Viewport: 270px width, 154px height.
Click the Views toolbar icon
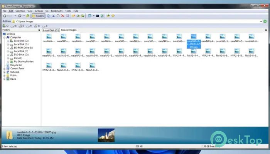click(90, 16)
